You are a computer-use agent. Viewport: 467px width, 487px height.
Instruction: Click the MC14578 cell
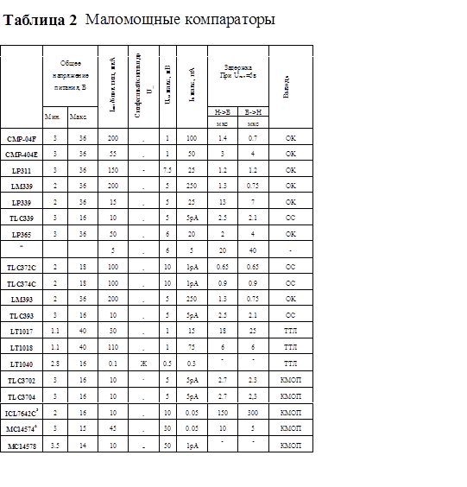(x=22, y=446)
